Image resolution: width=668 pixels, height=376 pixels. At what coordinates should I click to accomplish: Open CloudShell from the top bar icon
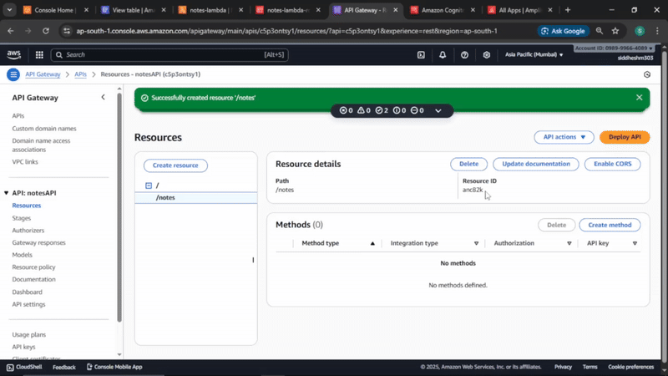pos(421,54)
